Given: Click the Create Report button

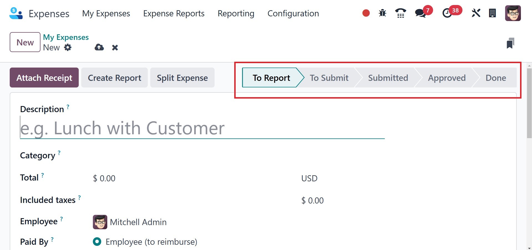Looking at the screenshot, I should click(114, 78).
